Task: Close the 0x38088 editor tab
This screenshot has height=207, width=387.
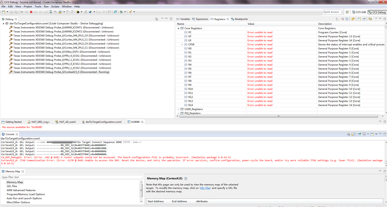Action: [142, 122]
